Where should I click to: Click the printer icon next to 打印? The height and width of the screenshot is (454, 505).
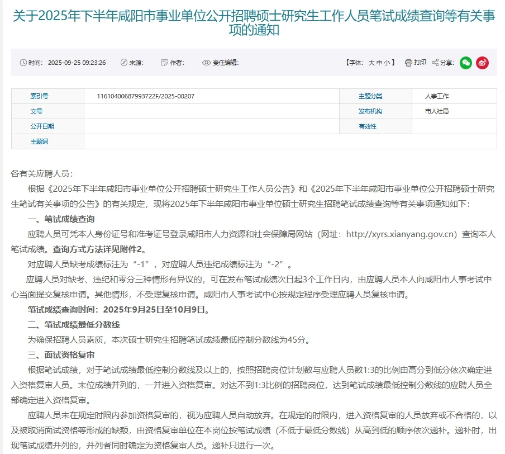[408, 63]
